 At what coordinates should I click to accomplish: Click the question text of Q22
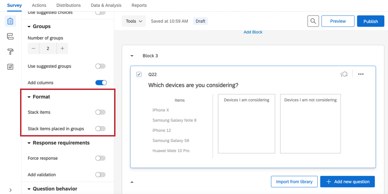(x=193, y=85)
